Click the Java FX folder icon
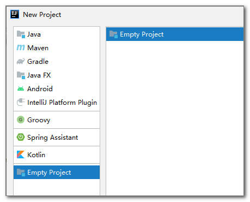The height and width of the screenshot is (202, 250). (21, 75)
